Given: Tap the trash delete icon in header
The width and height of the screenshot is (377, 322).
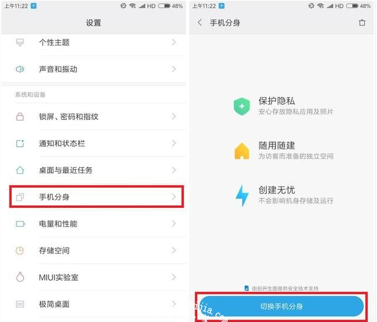Looking at the screenshot, I should click(x=362, y=23).
